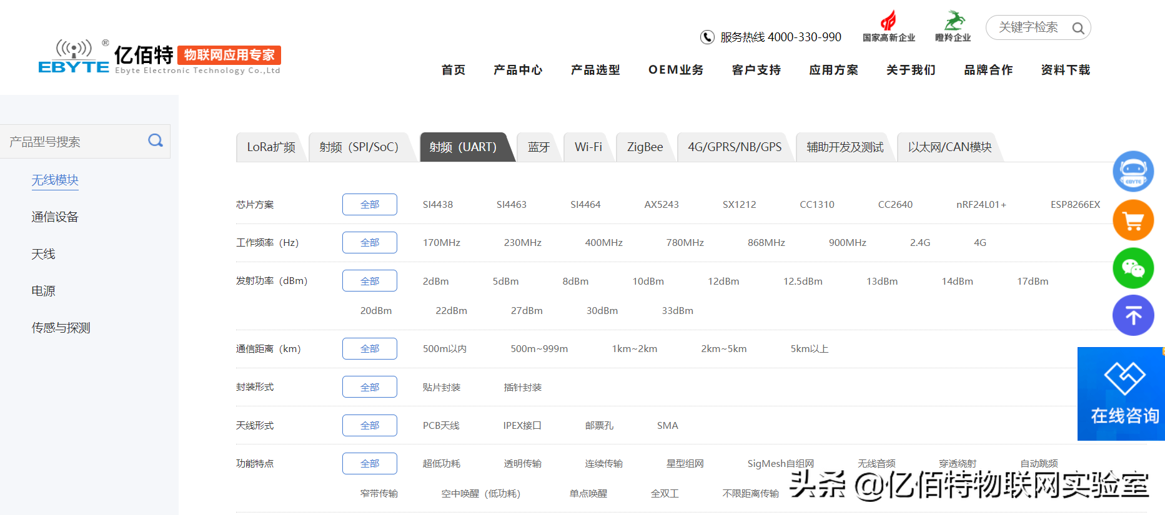Click 全部 in the 工作频率 row
Viewport: 1165px width, 515px height.
coord(370,242)
